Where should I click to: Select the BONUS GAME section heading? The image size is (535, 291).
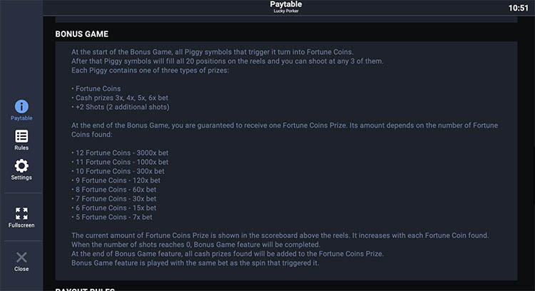(x=82, y=34)
